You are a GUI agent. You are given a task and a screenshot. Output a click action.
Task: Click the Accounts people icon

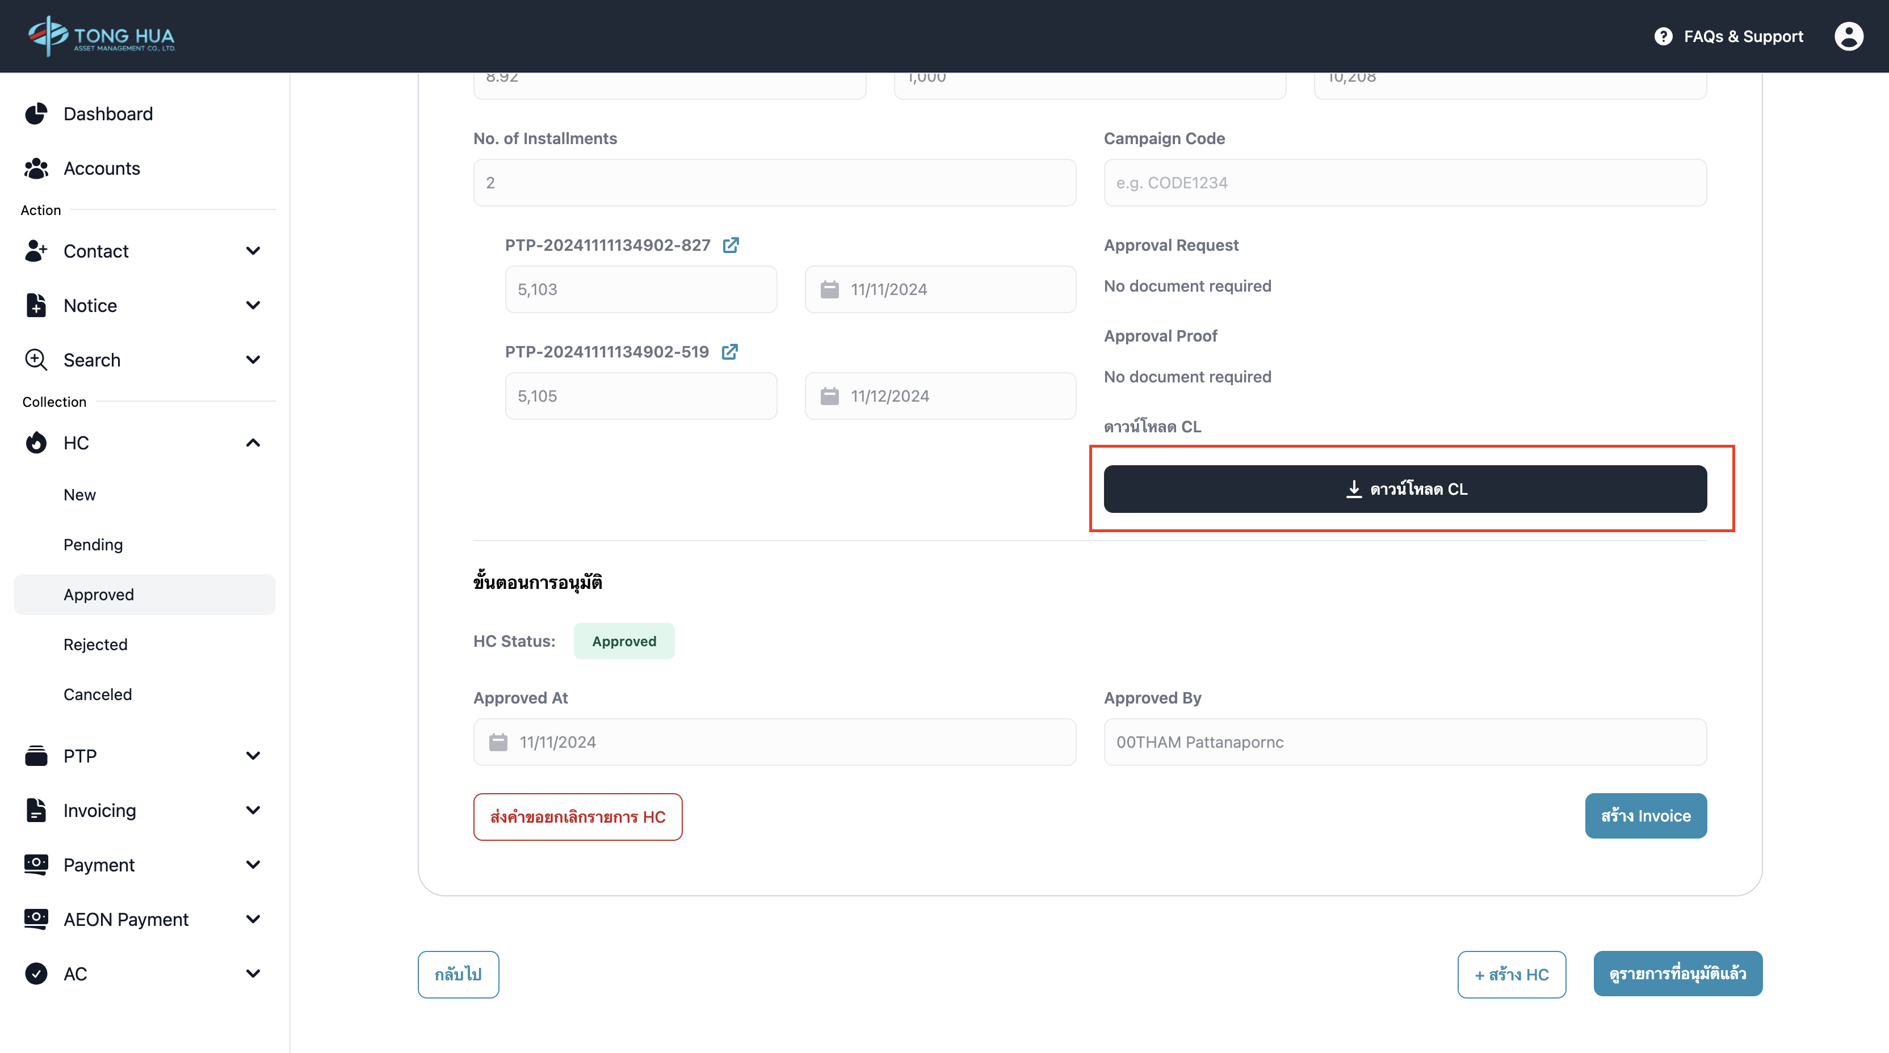36,169
